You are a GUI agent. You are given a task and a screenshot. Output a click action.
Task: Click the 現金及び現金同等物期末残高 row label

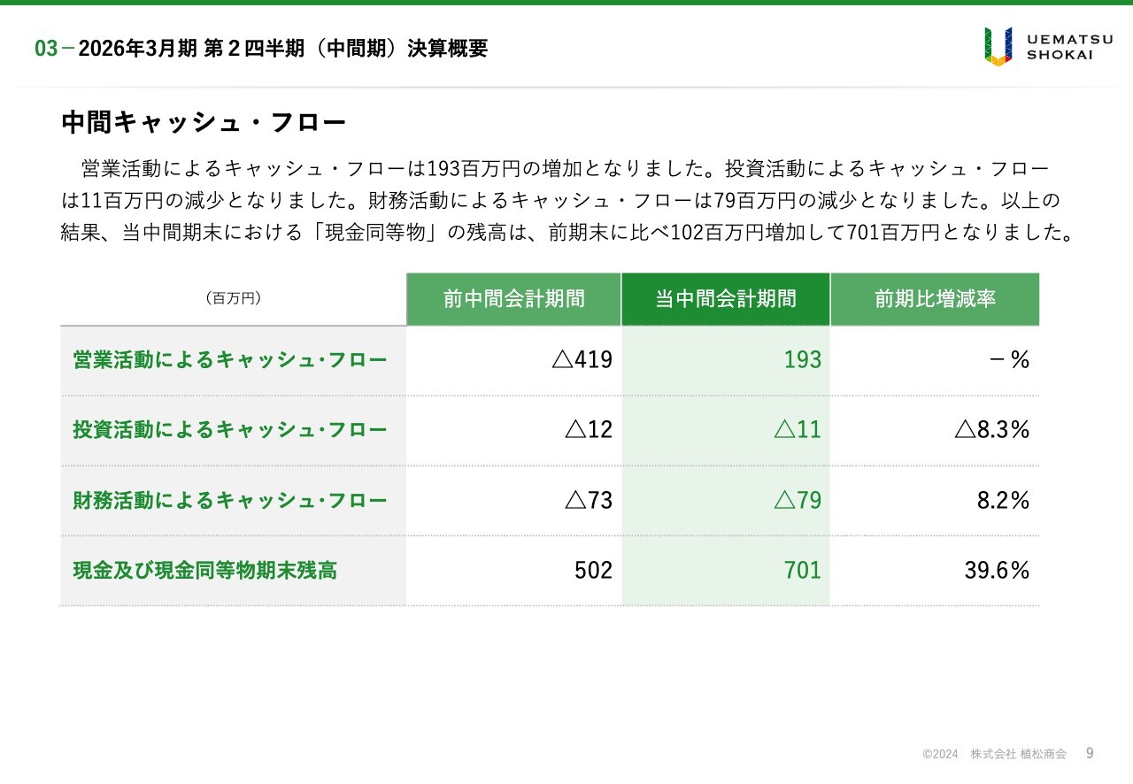click(205, 571)
